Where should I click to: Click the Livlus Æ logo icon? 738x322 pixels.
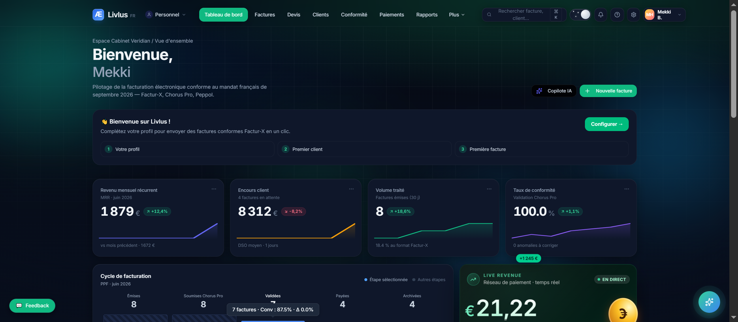pyautogui.click(x=98, y=15)
